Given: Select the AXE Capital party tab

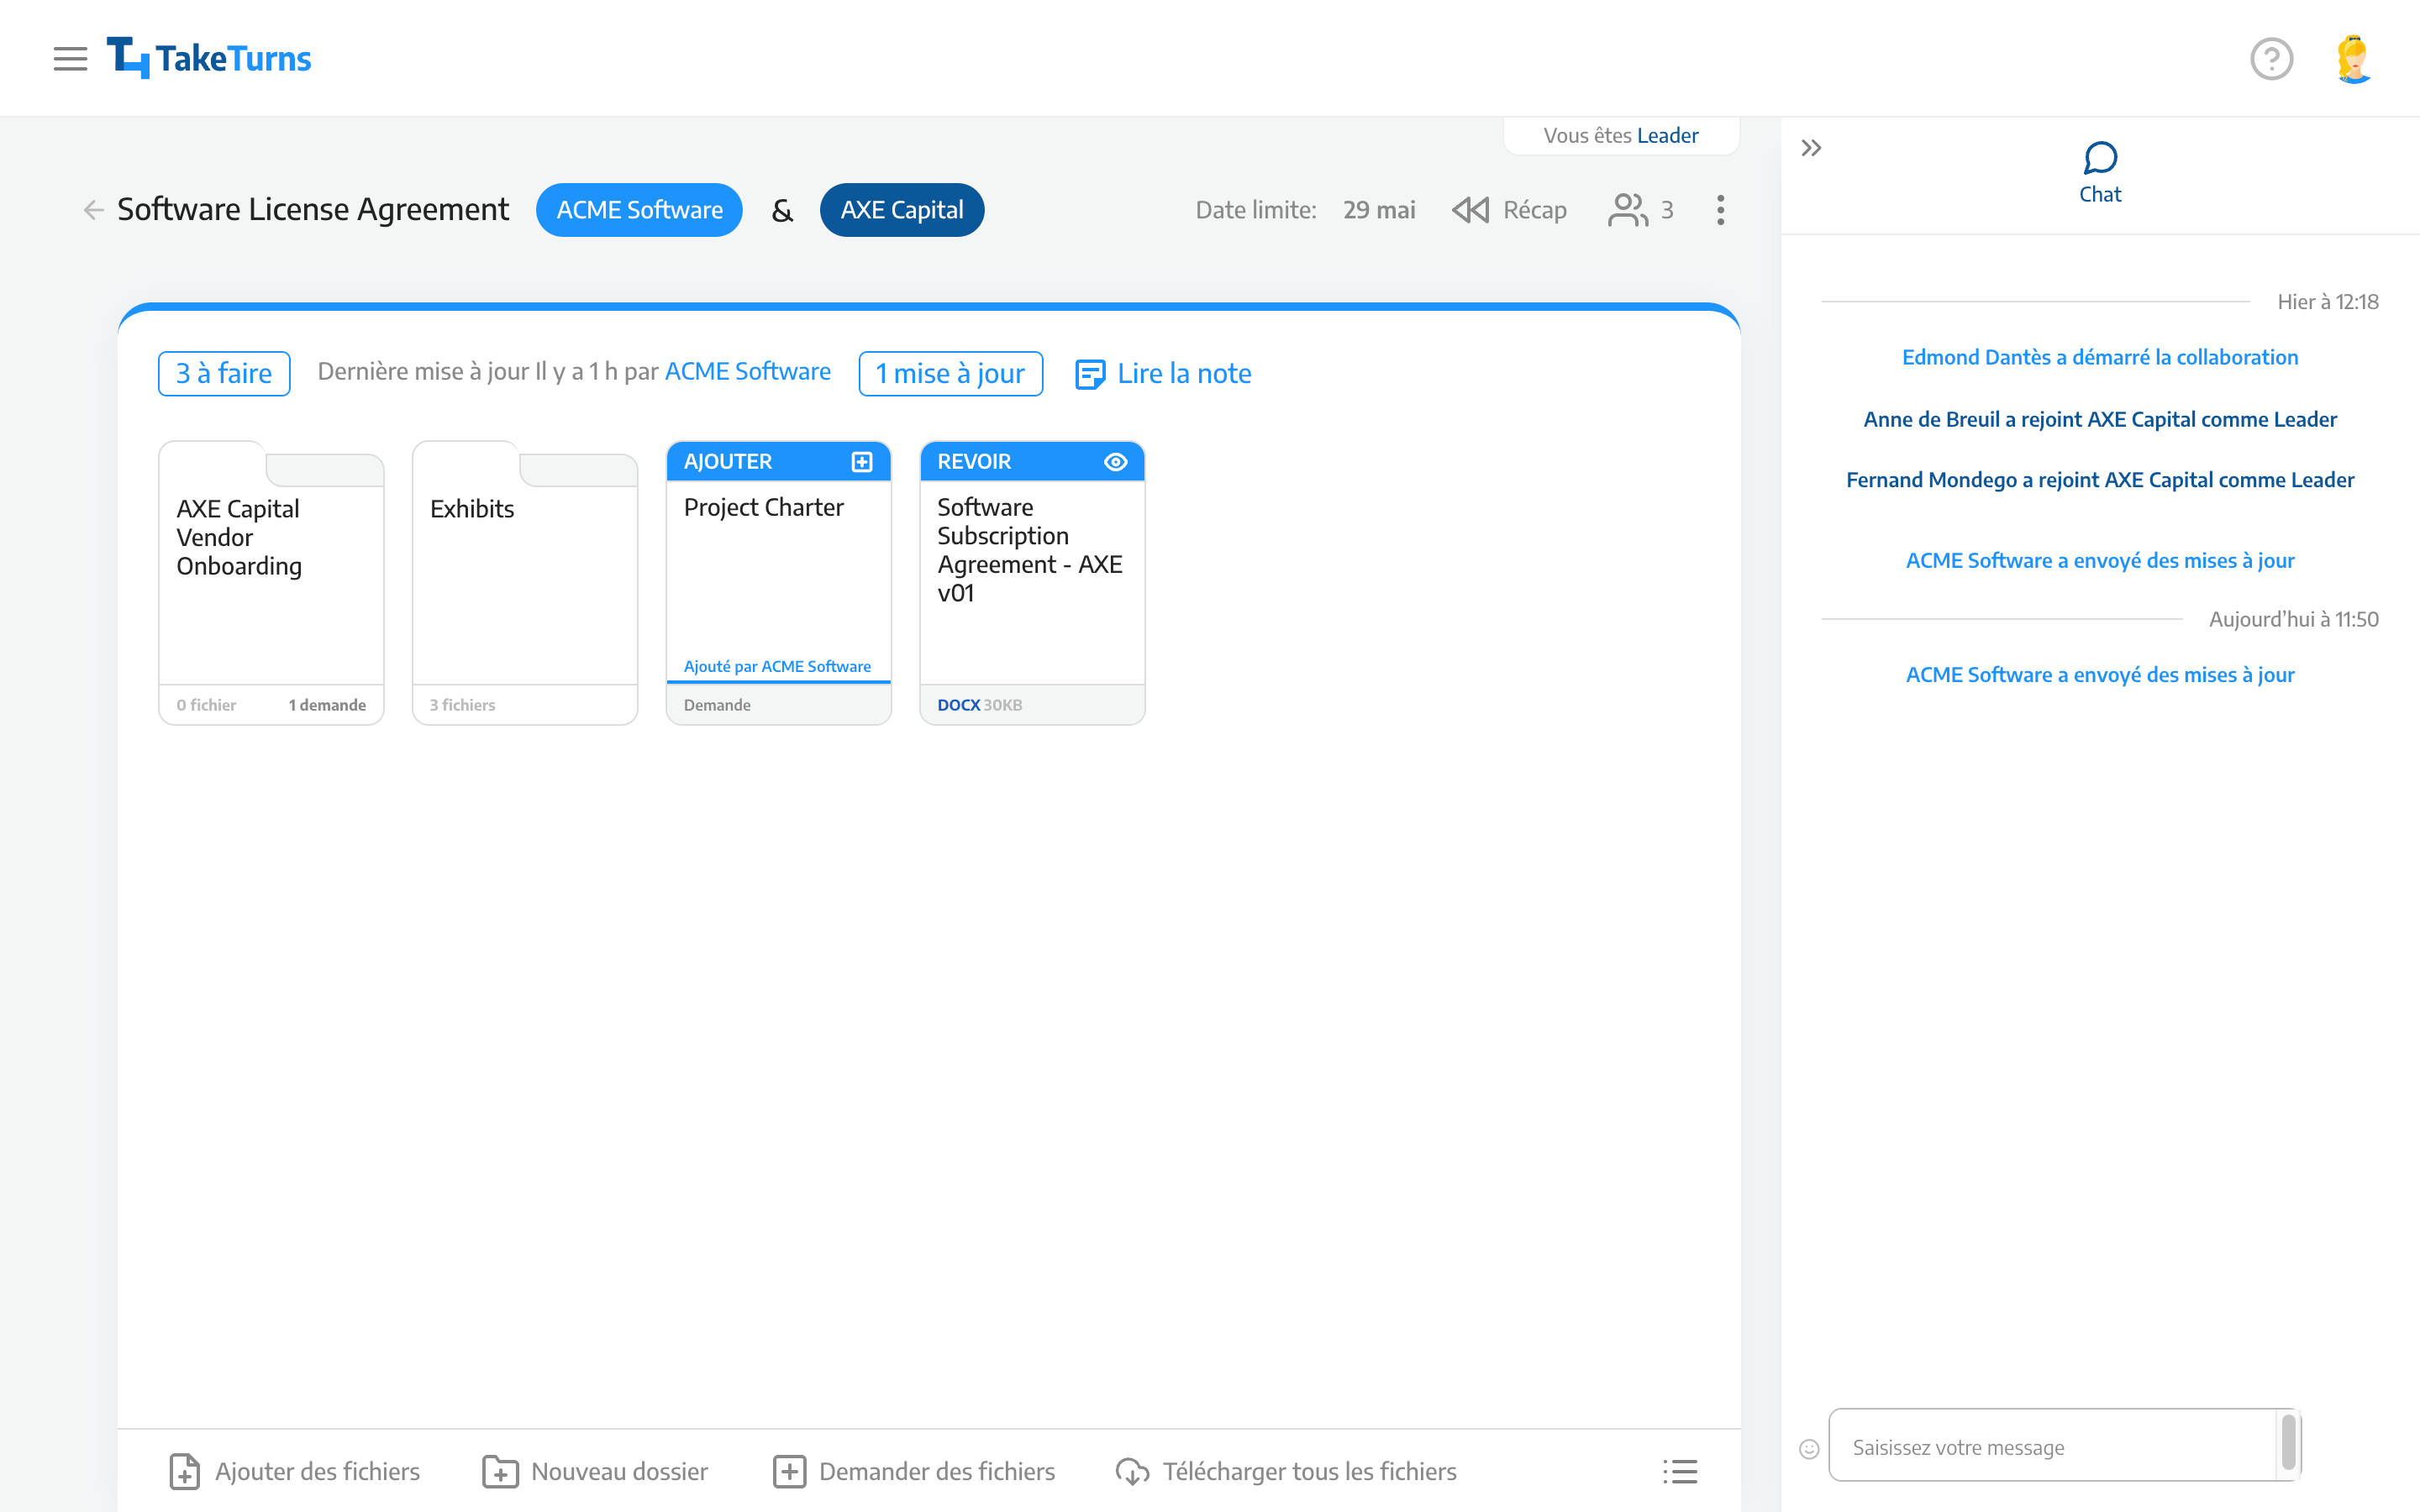Looking at the screenshot, I should pos(902,209).
